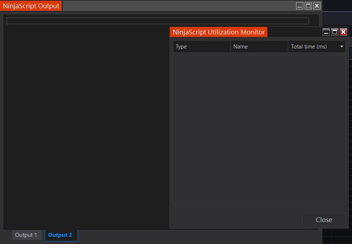Switch to the Output 1 tab

[x=26, y=235]
